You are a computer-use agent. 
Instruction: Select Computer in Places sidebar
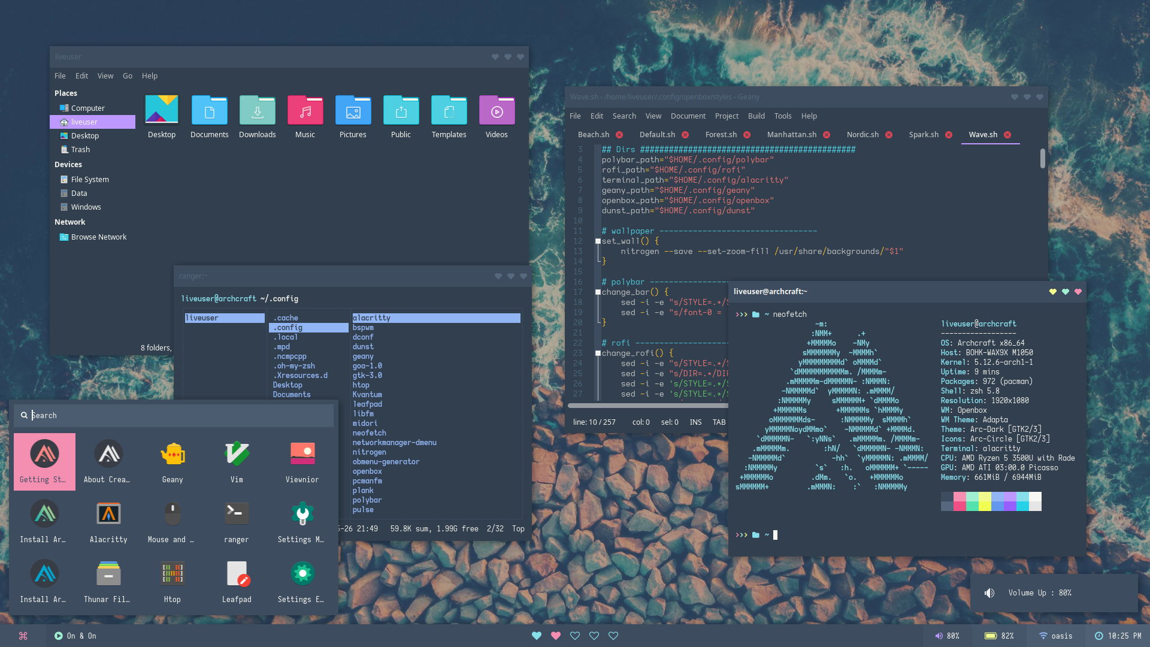(x=93, y=108)
